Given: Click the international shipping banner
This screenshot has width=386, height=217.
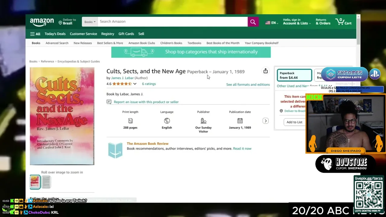Looking at the screenshot, I should coord(191,52).
